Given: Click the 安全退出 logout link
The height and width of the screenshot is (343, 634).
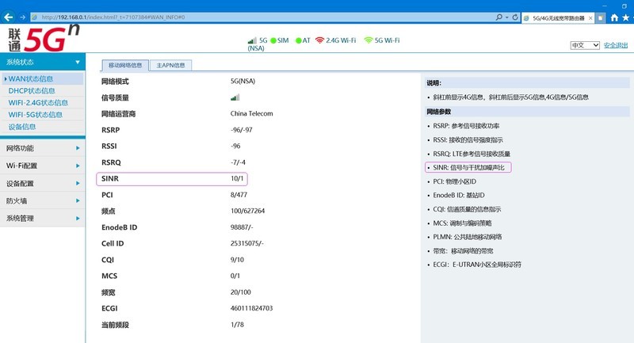Looking at the screenshot, I should [616, 45].
